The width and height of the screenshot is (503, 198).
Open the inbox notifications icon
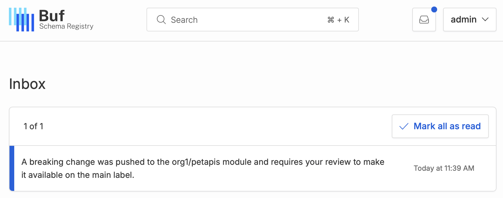pyautogui.click(x=424, y=20)
